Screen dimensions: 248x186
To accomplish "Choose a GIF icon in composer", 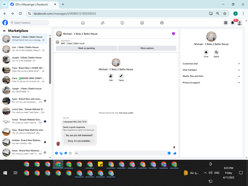I will 70,153.
